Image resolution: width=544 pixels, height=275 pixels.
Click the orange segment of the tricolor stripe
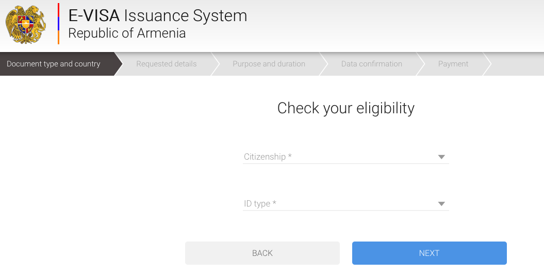pos(58,37)
